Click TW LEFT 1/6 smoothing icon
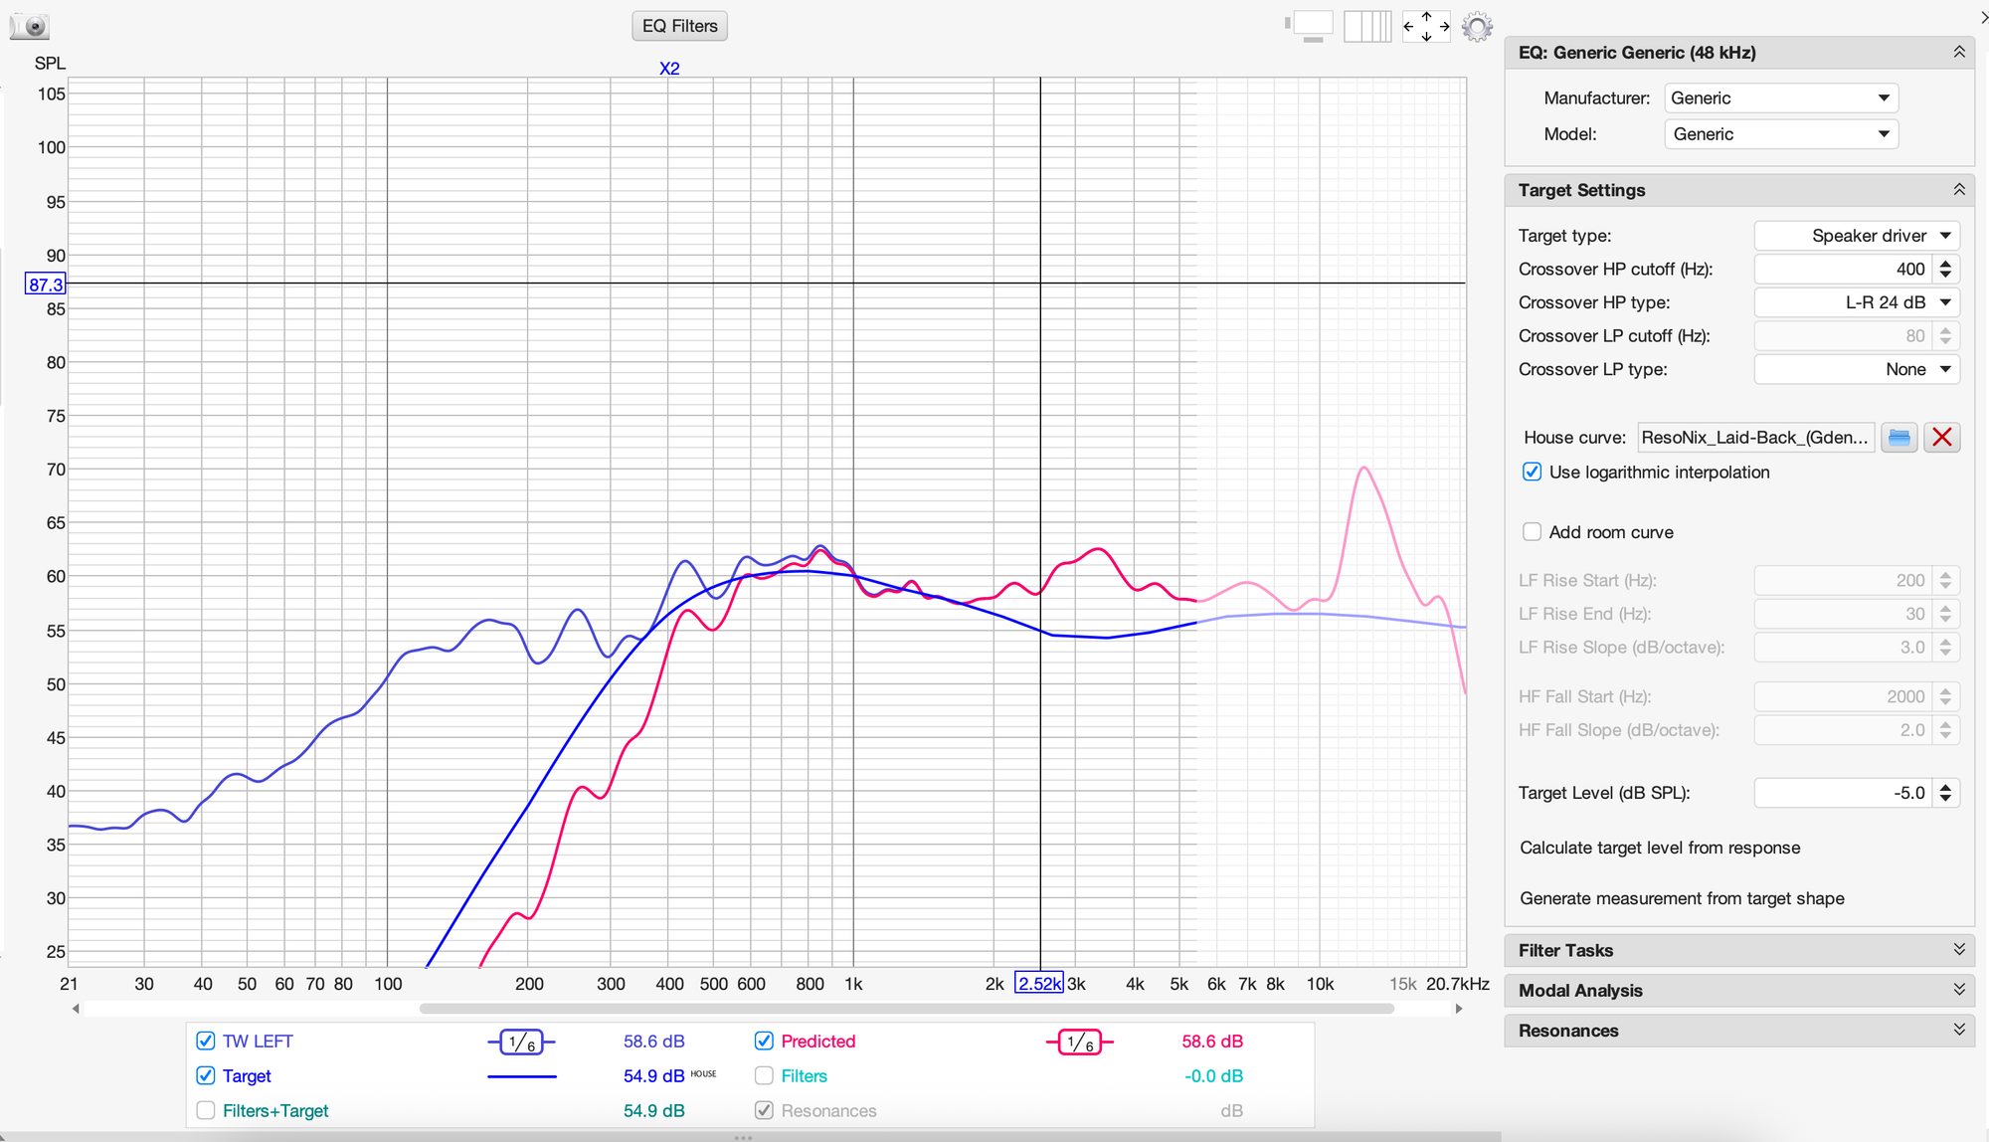1989x1142 pixels. [x=521, y=1043]
